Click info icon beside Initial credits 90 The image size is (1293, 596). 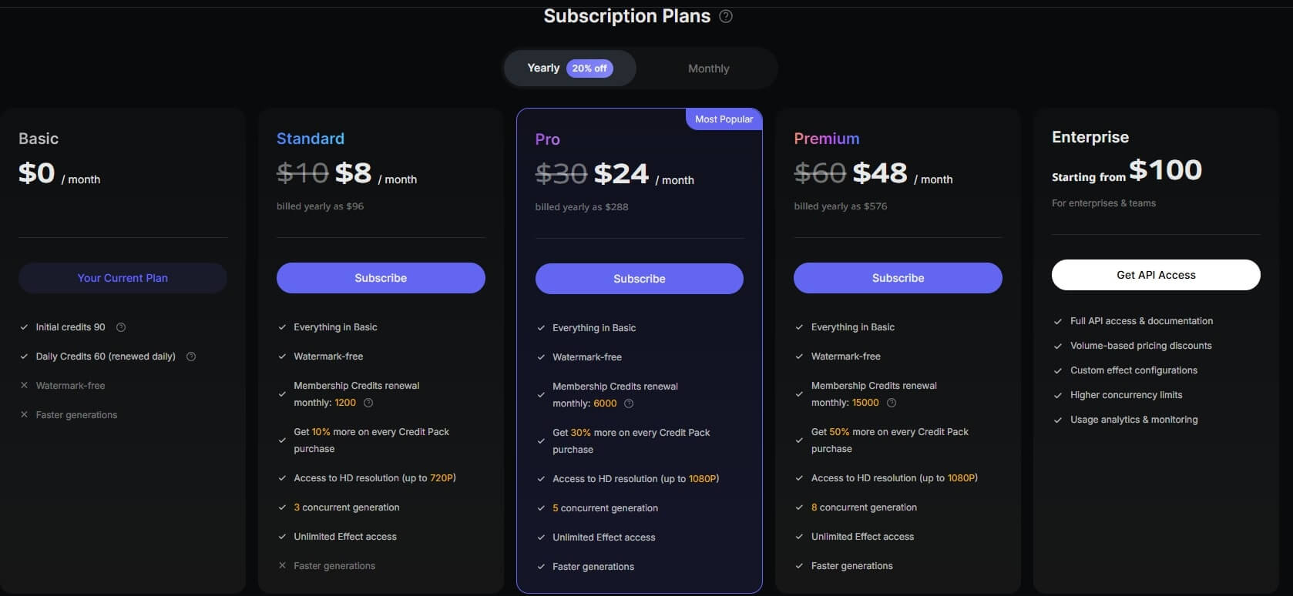click(121, 327)
